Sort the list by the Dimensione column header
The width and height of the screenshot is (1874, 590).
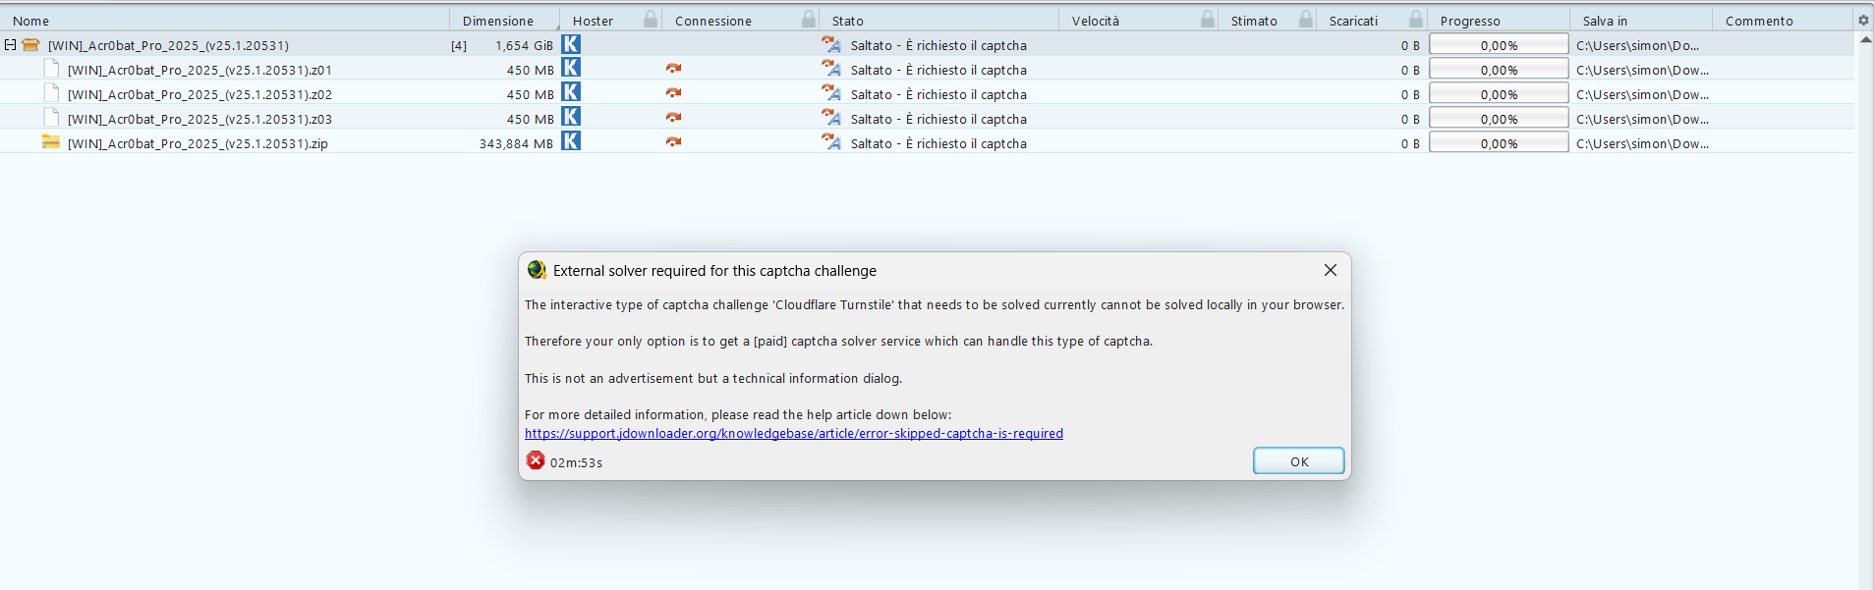[x=497, y=21]
